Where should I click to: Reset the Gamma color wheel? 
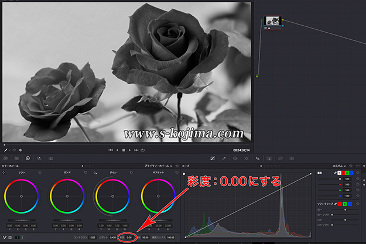(85, 173)
